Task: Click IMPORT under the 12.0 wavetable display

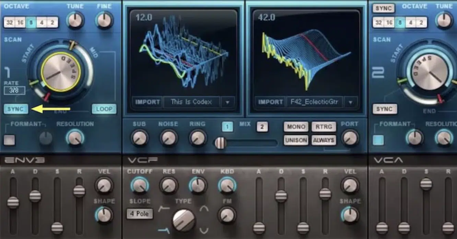Action: (x=148, y=102)
